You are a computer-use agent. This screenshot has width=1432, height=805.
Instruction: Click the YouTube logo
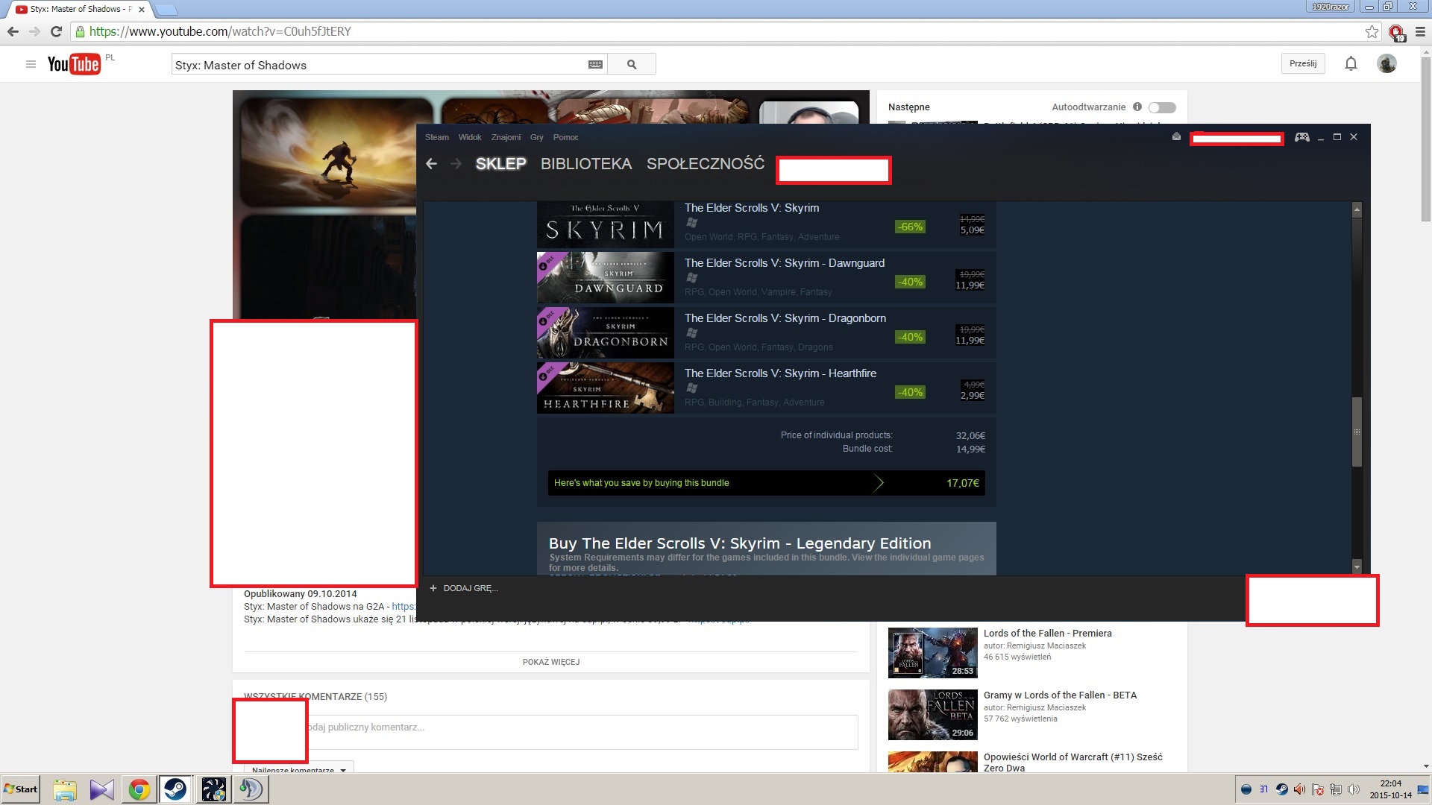[74, 64]
